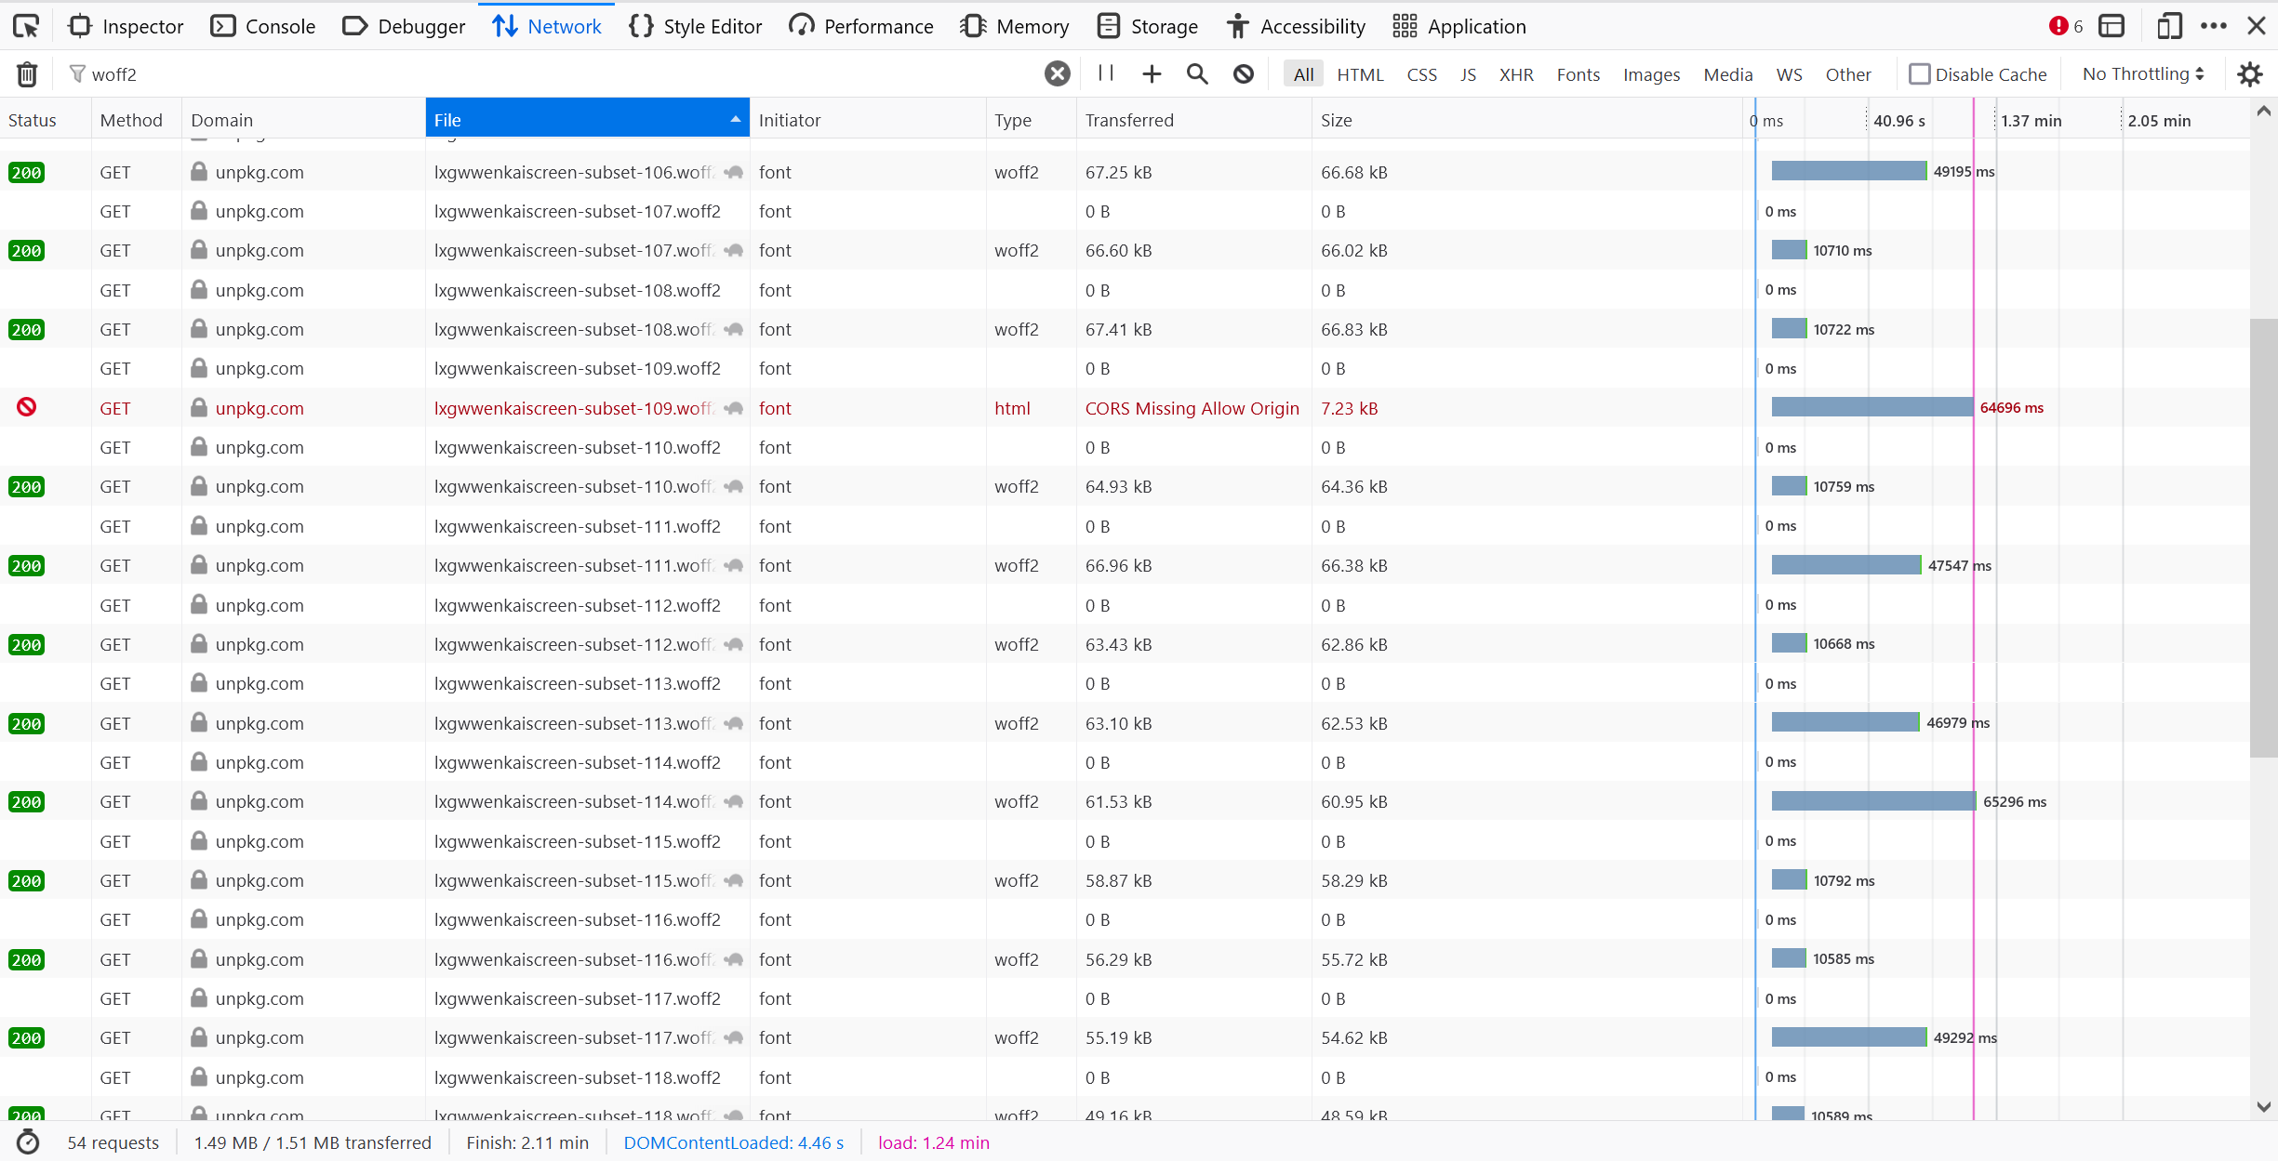The width and height of the screenshot is (2278, 1161).
Task: Sort by the Type column
Action: coord(1031,120)
